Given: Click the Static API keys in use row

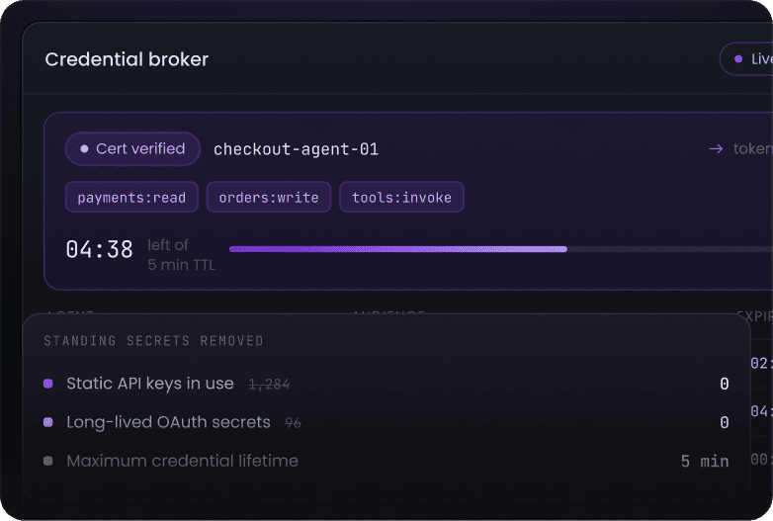Looking at the screenshot, I should pyautogui.click(x=386, y=384).
